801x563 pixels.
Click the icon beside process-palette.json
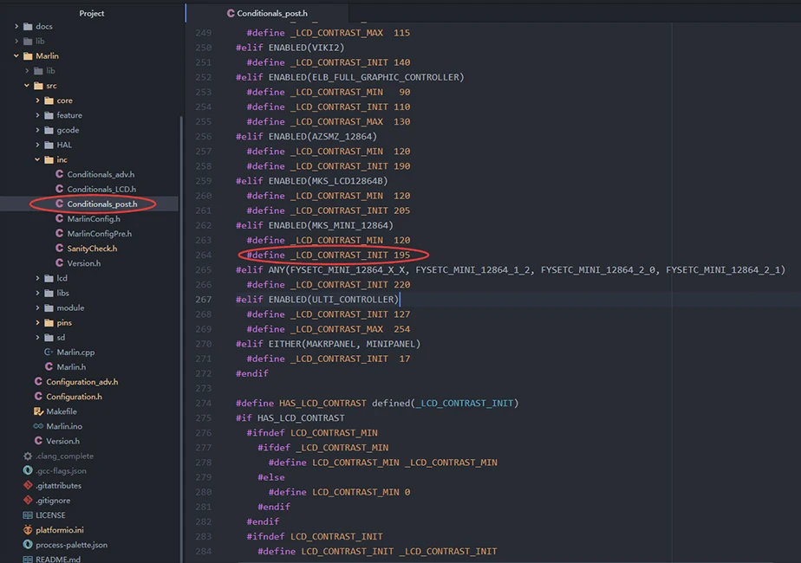point(28,545)
